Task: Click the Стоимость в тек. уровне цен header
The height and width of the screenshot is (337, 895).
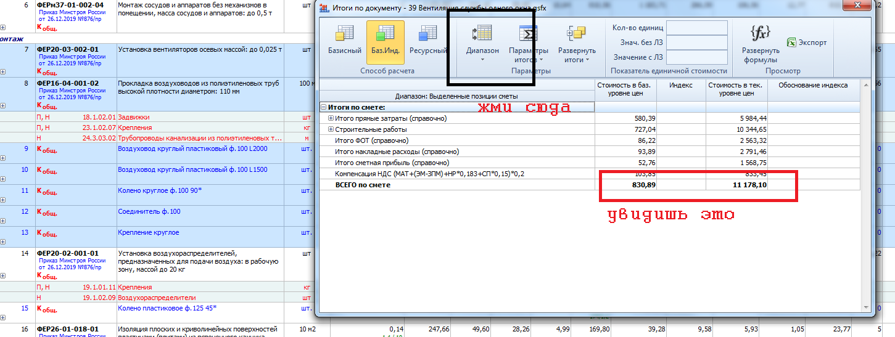Action: click(736, 89)
